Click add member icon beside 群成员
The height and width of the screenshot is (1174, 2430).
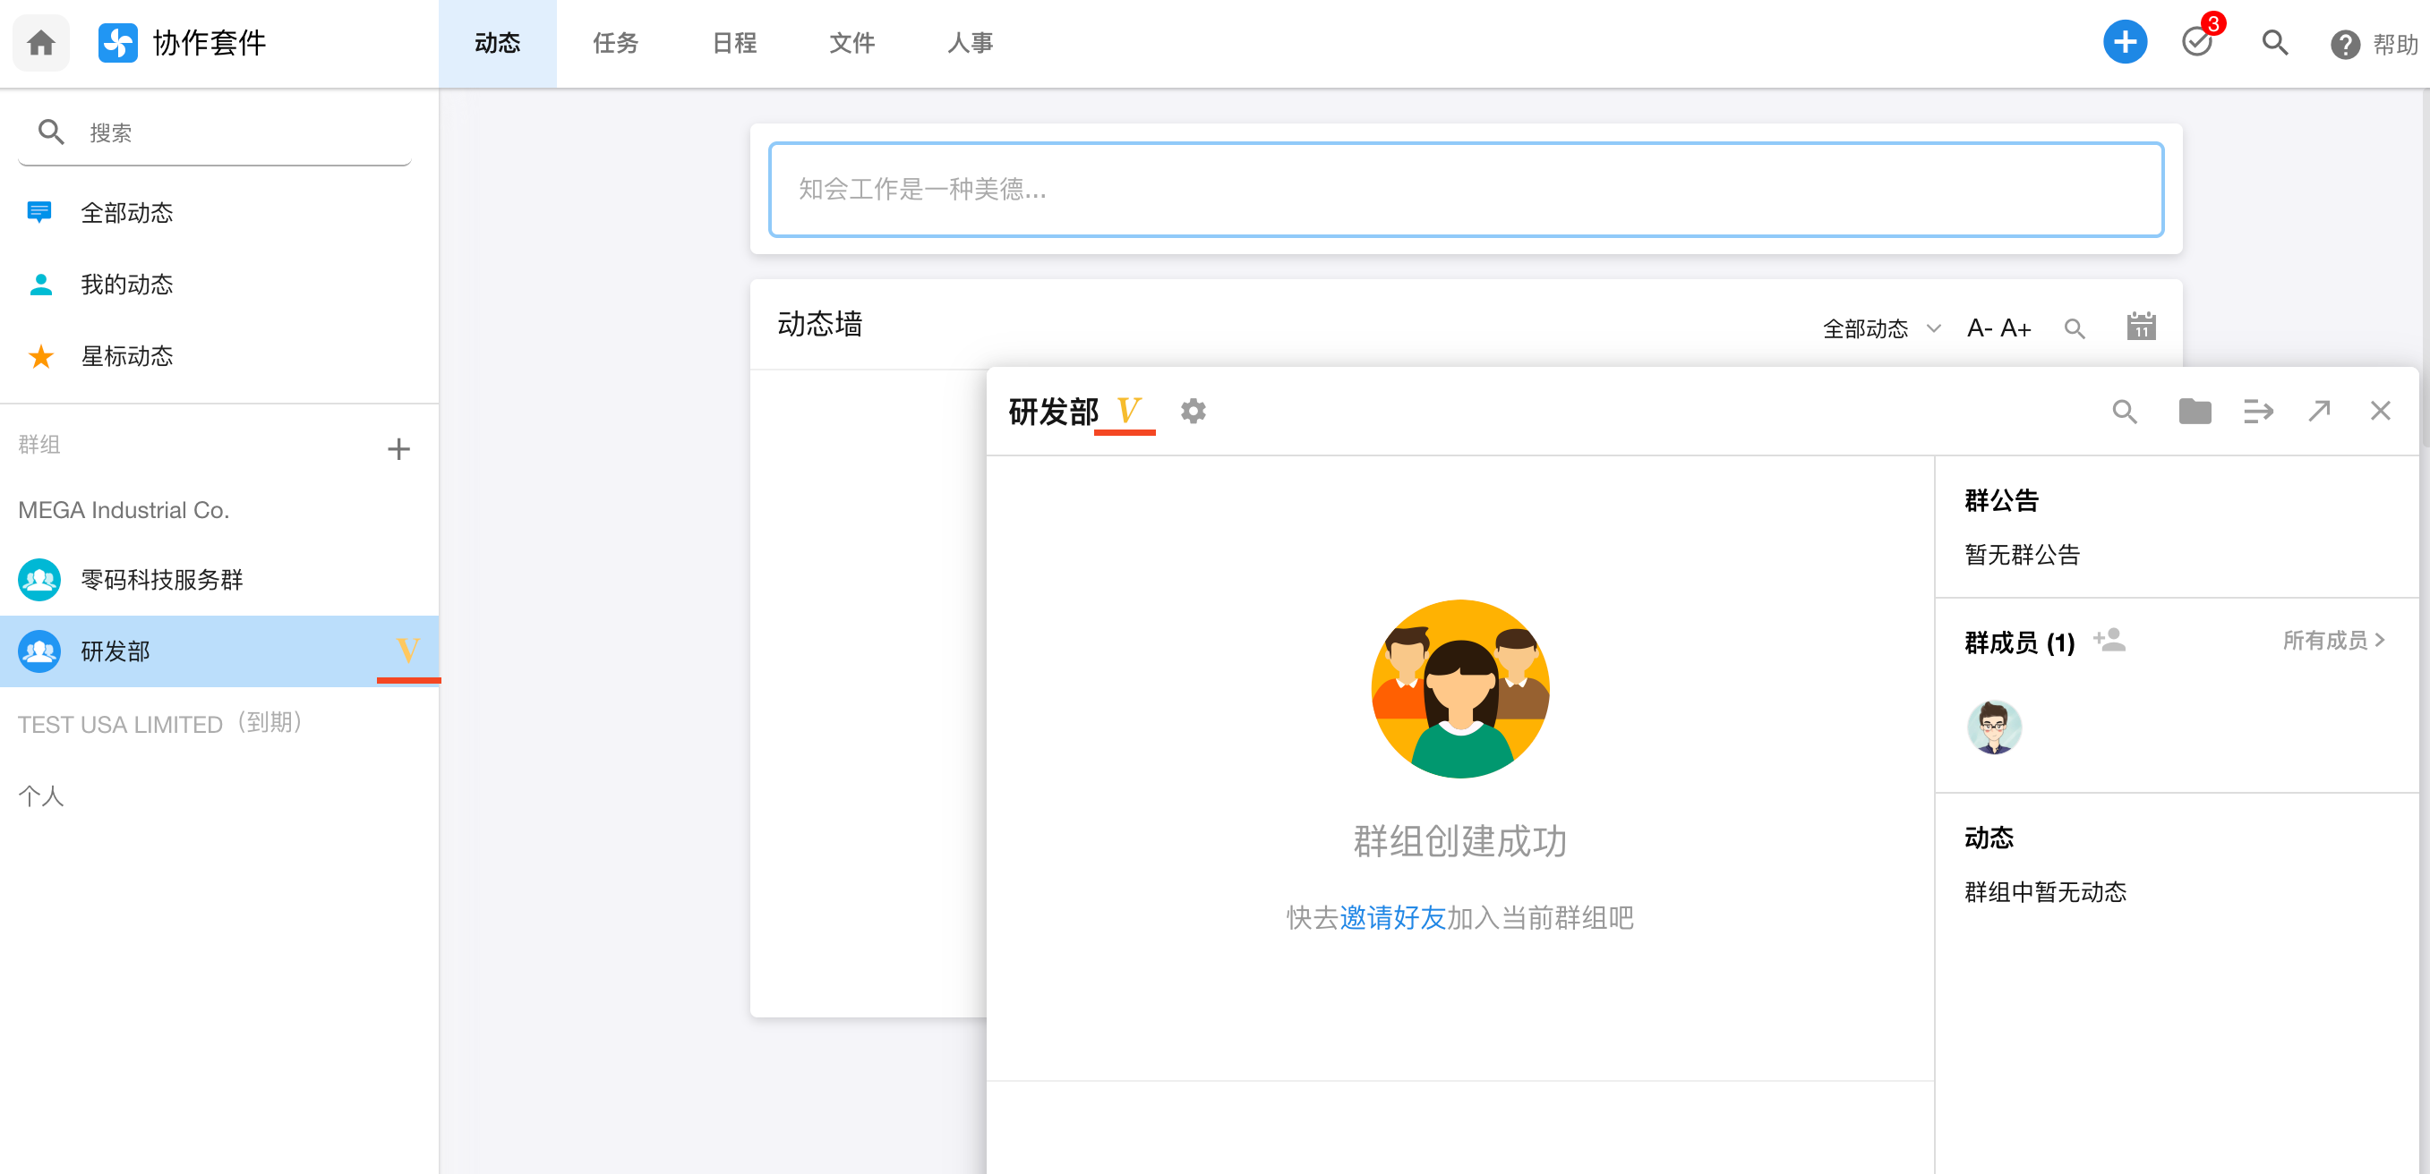[2109, 641]
